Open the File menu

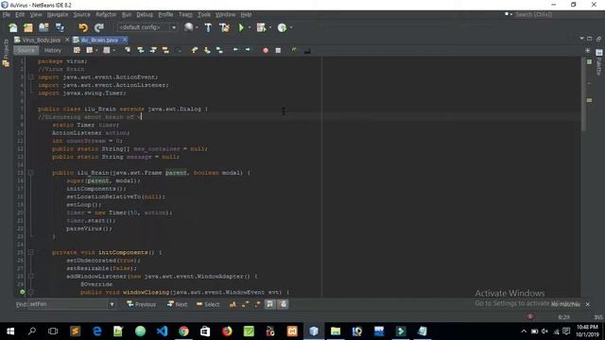pos(7,15)
